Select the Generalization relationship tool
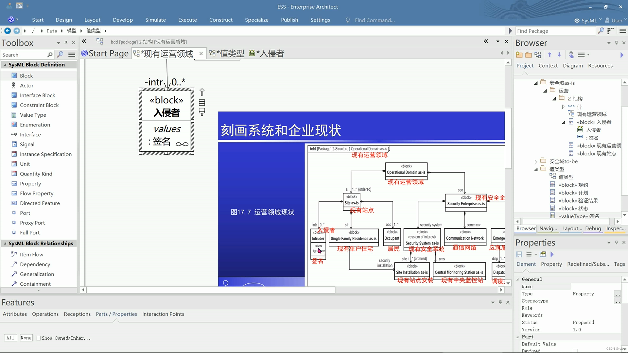This screenshot has width=628, height=353. click(37, 274)
